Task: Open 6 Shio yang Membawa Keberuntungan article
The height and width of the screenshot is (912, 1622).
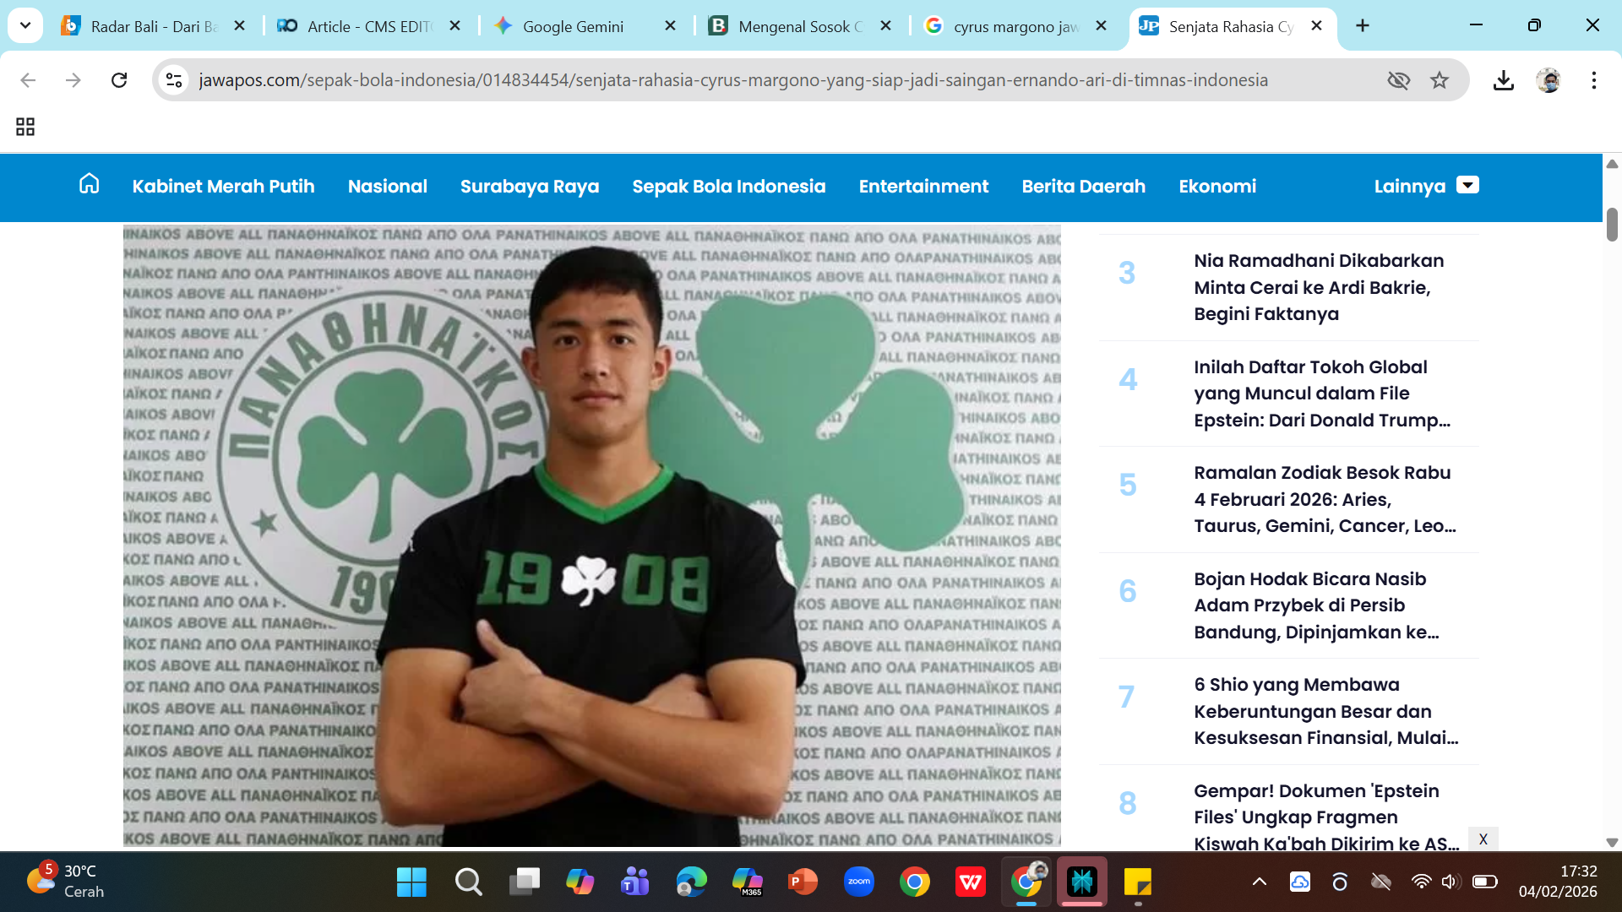Action: coord(1326,711)
